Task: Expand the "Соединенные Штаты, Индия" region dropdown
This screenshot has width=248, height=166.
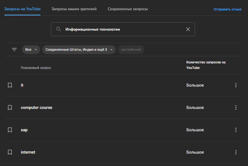Action: pos(79,50)
